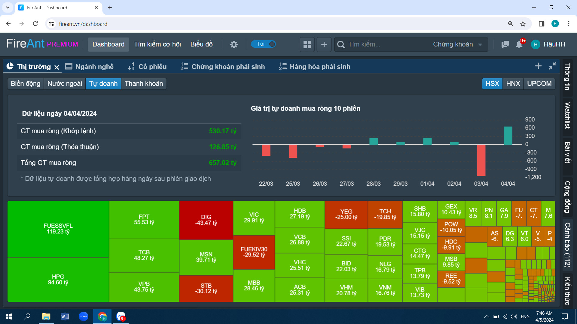Add new tab with plus icon

[x=538, y=66]
